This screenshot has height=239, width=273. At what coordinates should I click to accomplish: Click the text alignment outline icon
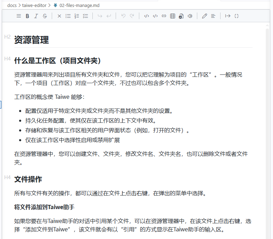(213, 16)
